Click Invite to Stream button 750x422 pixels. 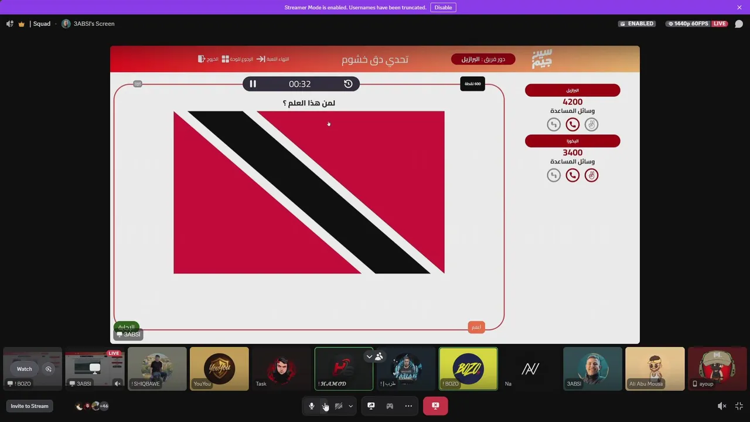click(x=29, y=406)
